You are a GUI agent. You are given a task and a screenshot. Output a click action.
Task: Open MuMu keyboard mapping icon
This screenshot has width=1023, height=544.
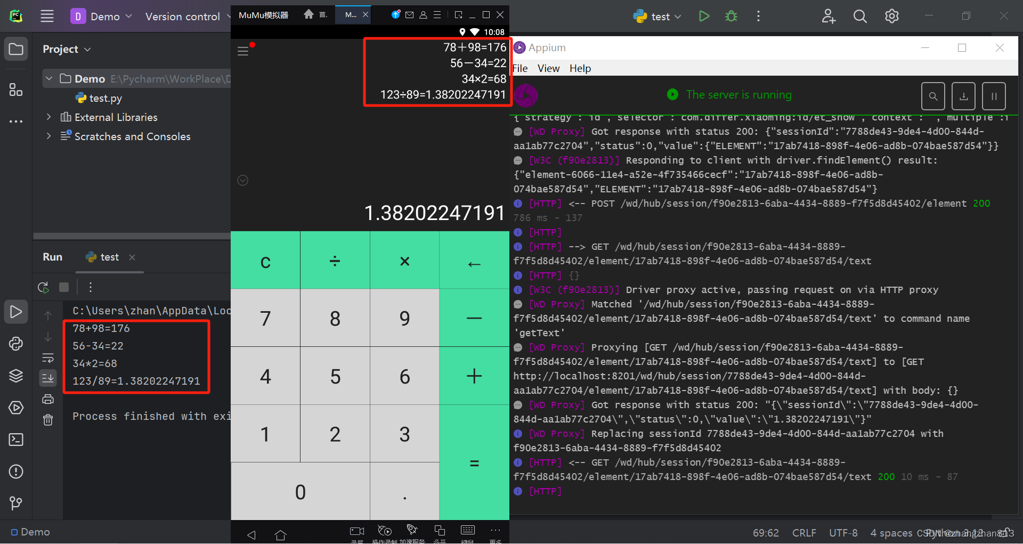pyautogui.click(x=467, y=531)
